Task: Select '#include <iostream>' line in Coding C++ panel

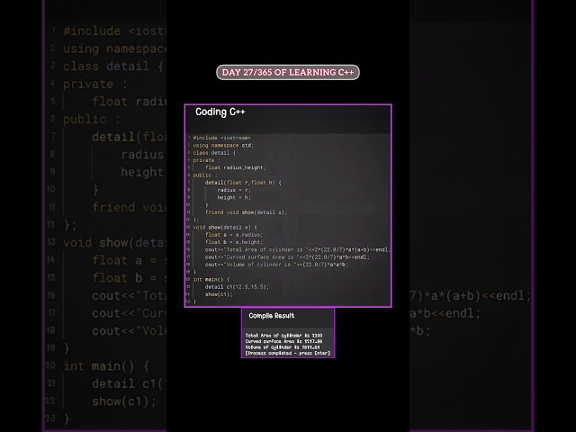Action: pos(221,138)
